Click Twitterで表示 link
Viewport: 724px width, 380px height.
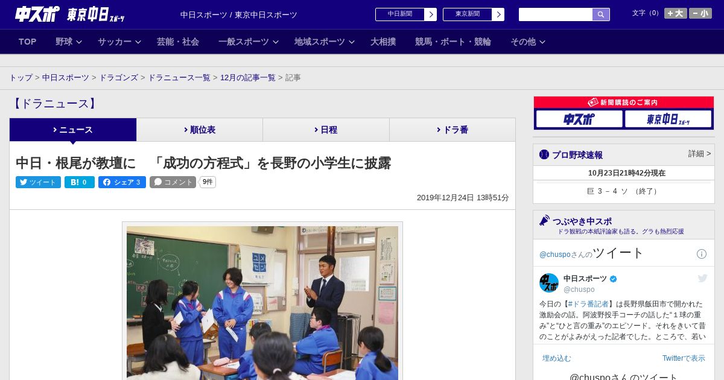tap(684, 358)
